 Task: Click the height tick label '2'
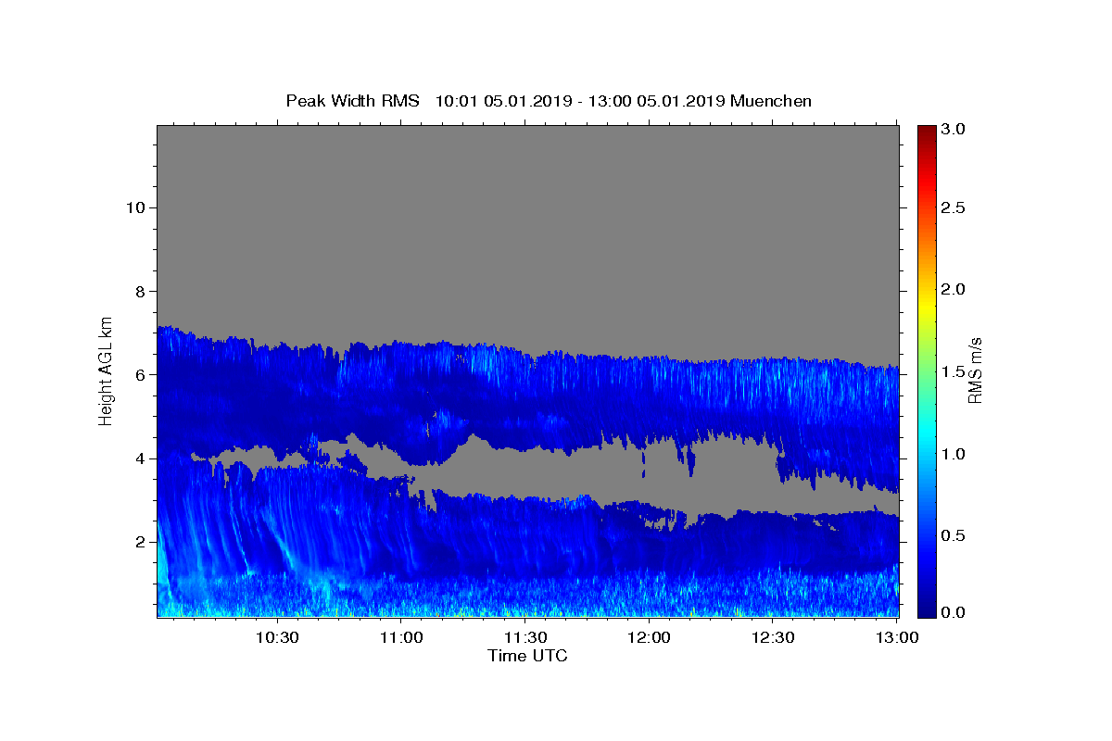coord(140,542)
